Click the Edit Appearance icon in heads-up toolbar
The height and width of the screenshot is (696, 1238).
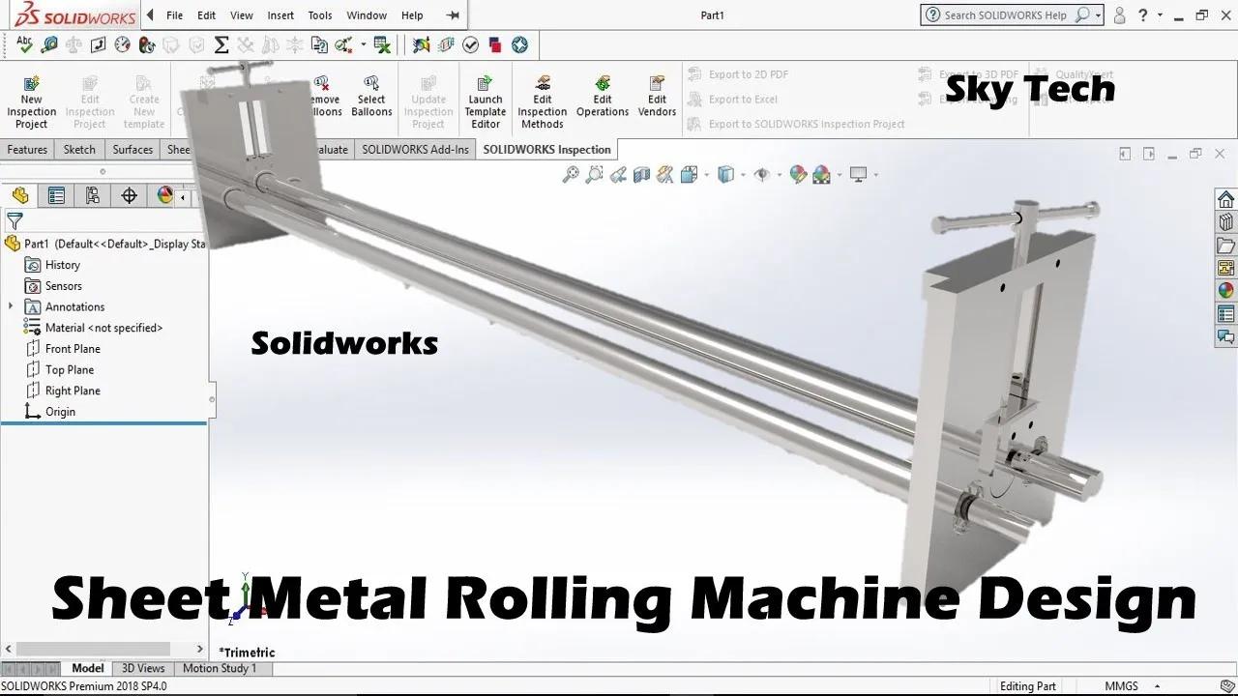[x=797, y=174]
